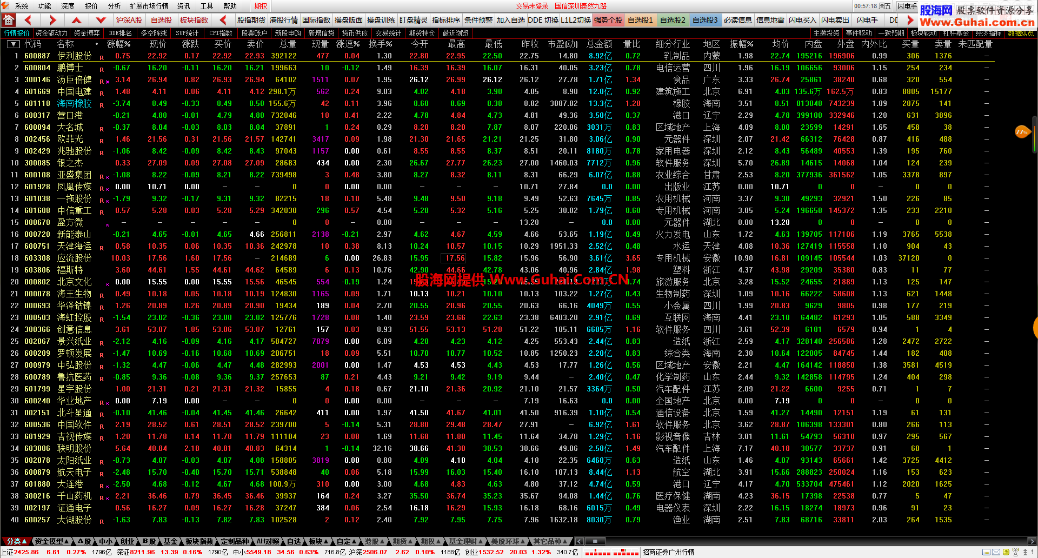
Task: Open the 系统 menu
Action: tap(22, 6)
